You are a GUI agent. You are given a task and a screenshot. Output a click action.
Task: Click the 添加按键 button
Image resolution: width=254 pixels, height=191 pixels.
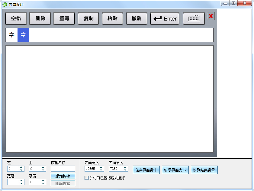[x=63, y=176]
